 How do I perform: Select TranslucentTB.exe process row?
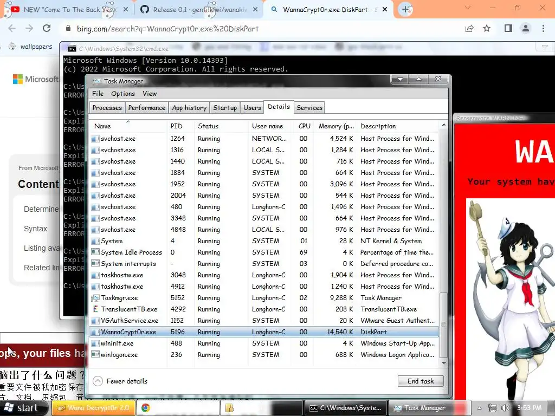264,309
